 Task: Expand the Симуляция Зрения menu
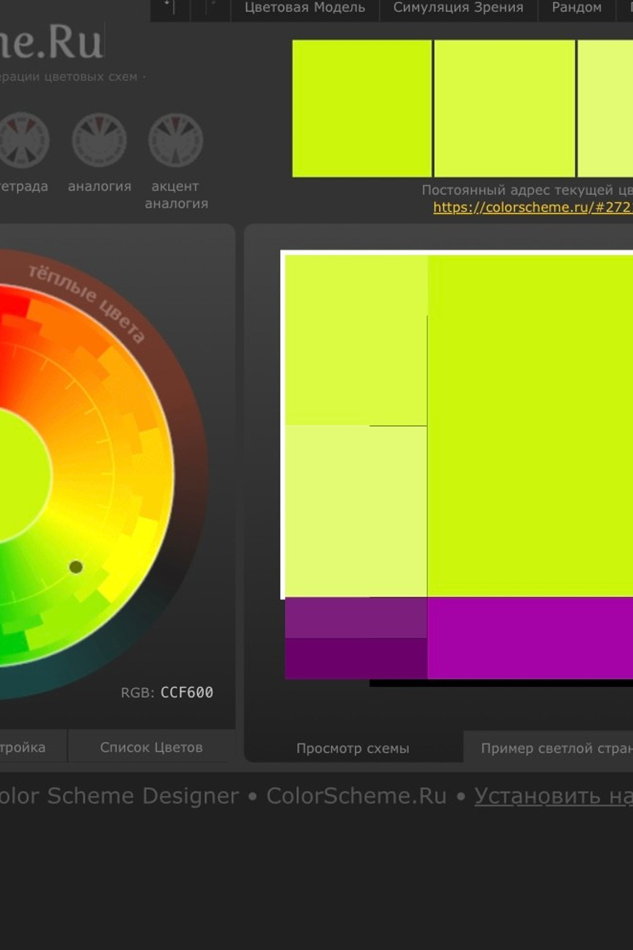[x=458, y=8]
